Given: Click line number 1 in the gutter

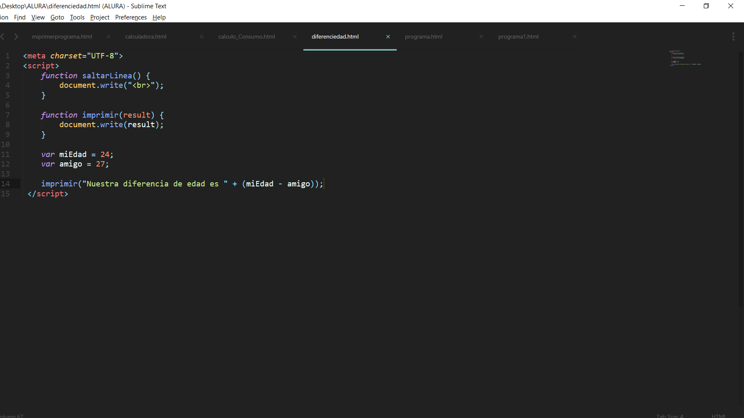Looking at the screenshot, I should [x=7, y=56].
